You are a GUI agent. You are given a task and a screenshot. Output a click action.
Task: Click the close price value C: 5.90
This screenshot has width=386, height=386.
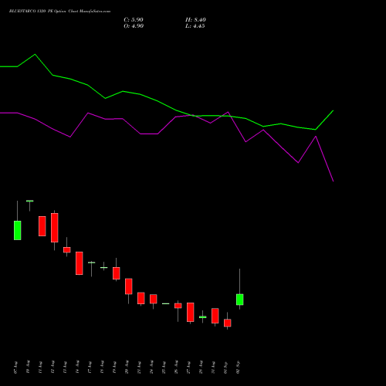coord(134,20)
